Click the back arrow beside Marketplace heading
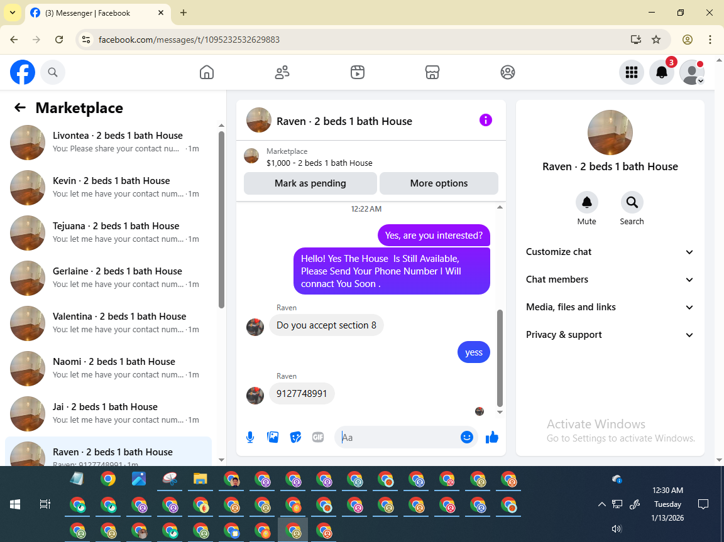 click(20, 108)
